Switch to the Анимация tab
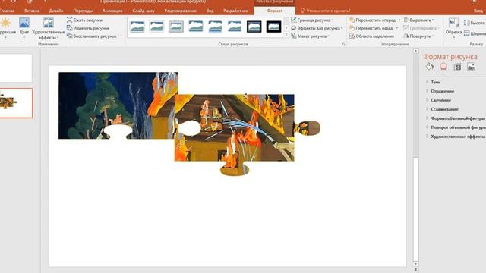The width and height of the screenshot is (486, 273). (x=112, y=11)
